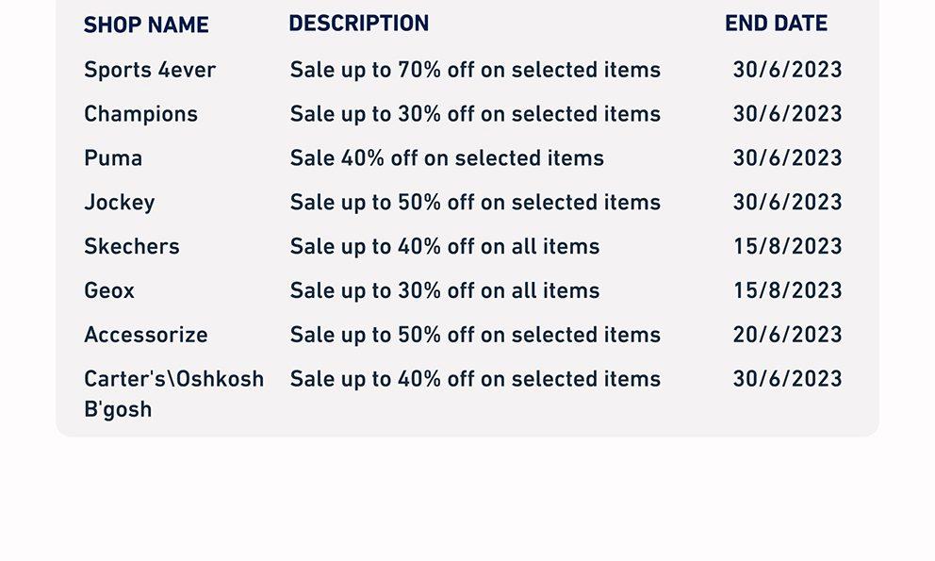Viewport: 935px width, 561px height.
Task: Click the 20/6/2023 end date
Action: tap(787, 335)
